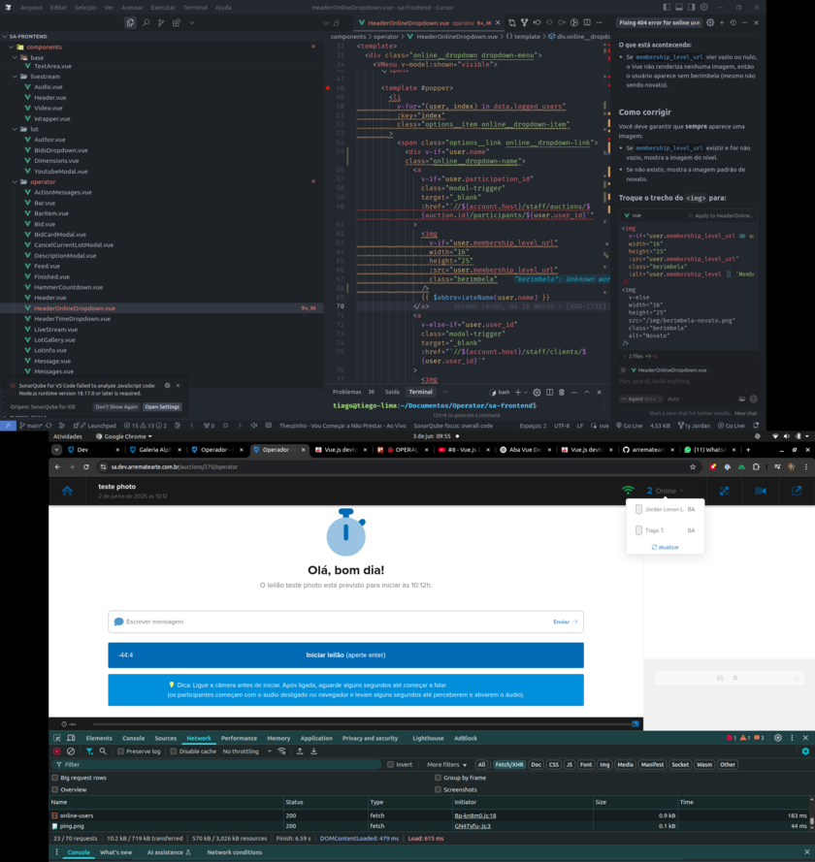Collapse the operator folder in the file tree
Screen dimensions: 815x862
coord(16,181)
